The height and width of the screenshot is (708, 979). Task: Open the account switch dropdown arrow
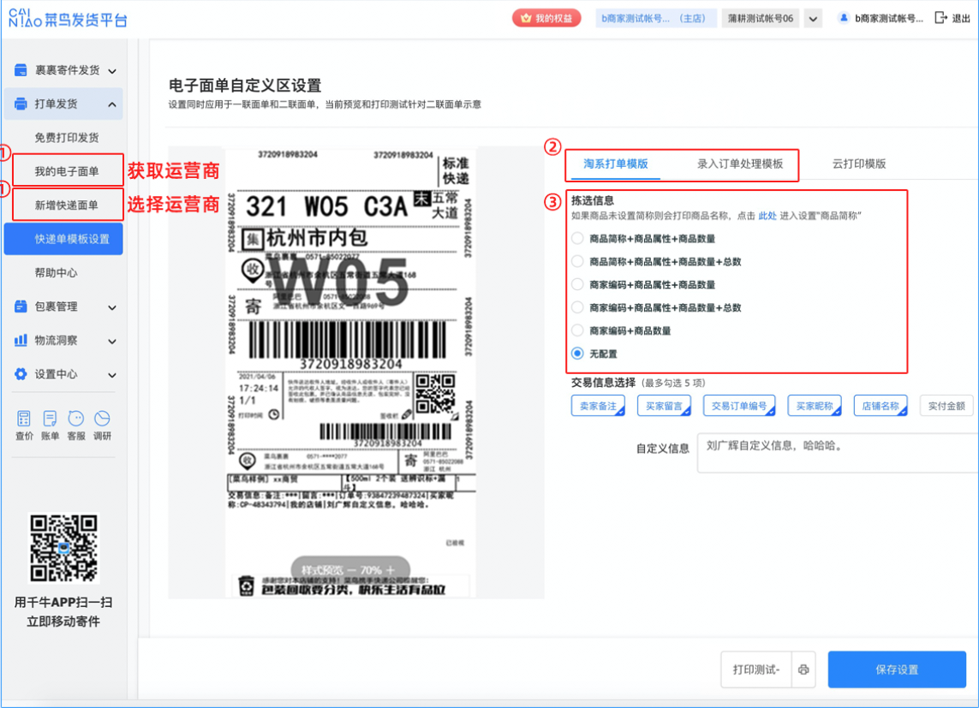click(813, 19)
